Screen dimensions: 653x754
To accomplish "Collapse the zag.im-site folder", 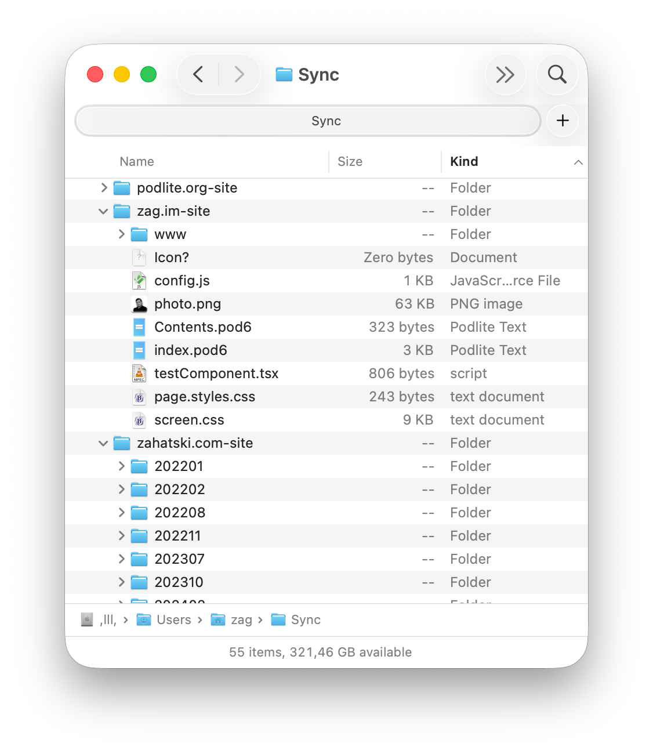I will [103, 211].
